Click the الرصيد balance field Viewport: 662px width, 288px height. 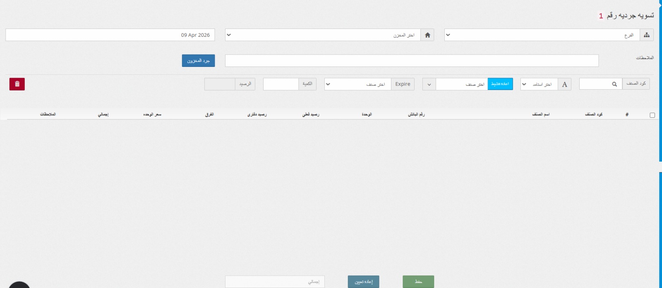(220, 84)
